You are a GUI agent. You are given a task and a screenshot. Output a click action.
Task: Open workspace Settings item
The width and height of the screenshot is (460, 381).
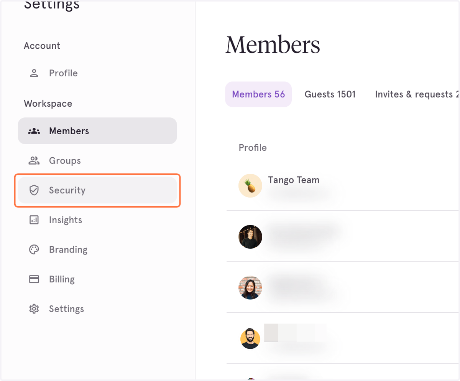coord(97,309)
